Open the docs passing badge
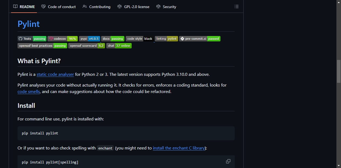Screen dimensions: 341x168 [113, 39]
